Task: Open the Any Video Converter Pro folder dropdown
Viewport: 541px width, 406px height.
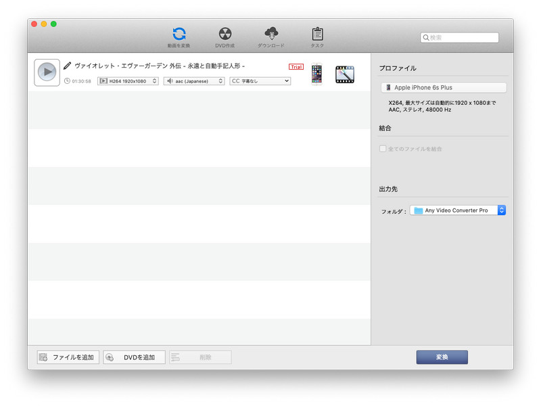Action: point(458,210)
